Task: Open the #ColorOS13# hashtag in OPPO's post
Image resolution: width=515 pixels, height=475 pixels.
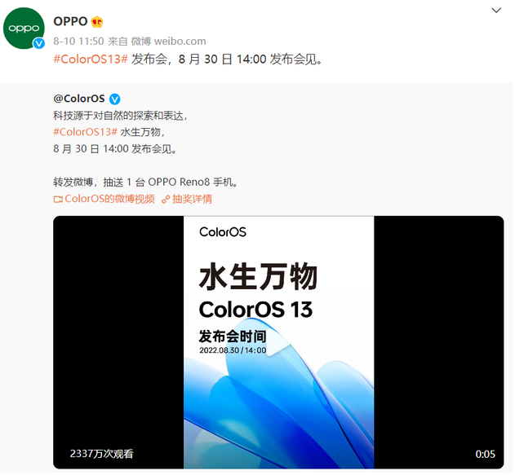Action: 91,59
